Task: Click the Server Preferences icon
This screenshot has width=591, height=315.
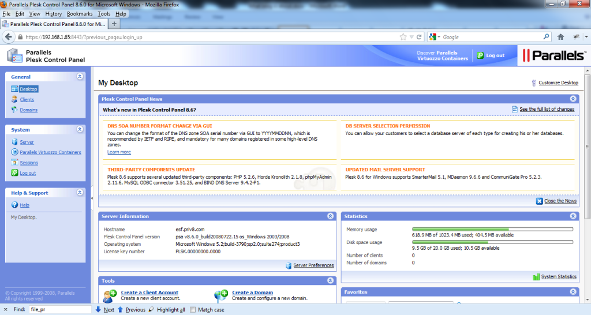Action: (x=289, y=265)
